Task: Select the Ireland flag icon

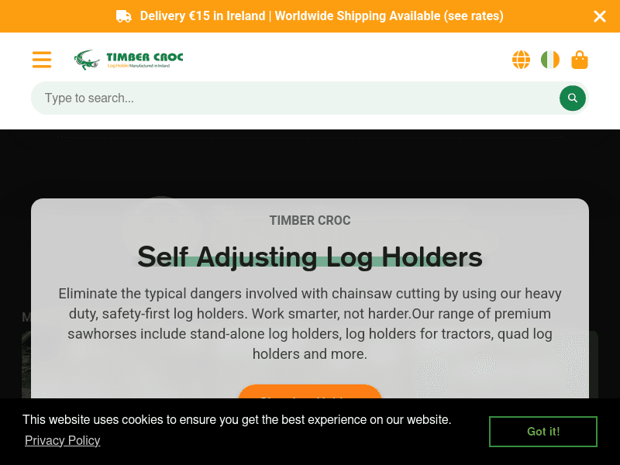Action: (x=550, y=60)
